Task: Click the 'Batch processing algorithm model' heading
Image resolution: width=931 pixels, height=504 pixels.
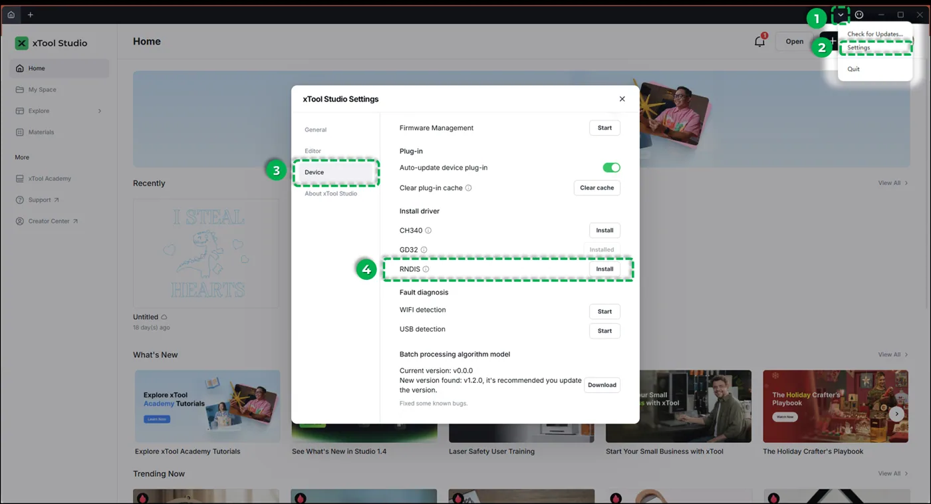Action: click(x=455, y=354)
